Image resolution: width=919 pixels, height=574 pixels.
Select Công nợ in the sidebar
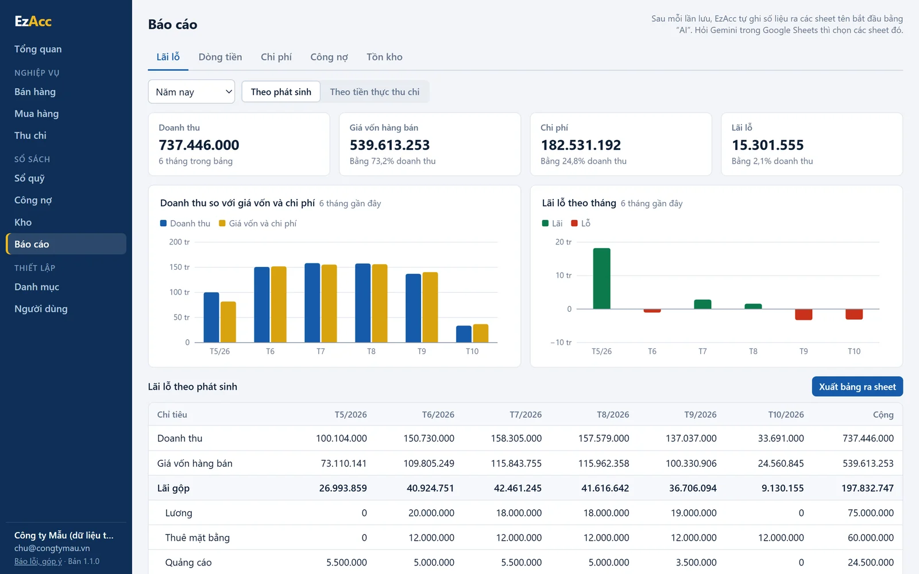tap(33, 200)
